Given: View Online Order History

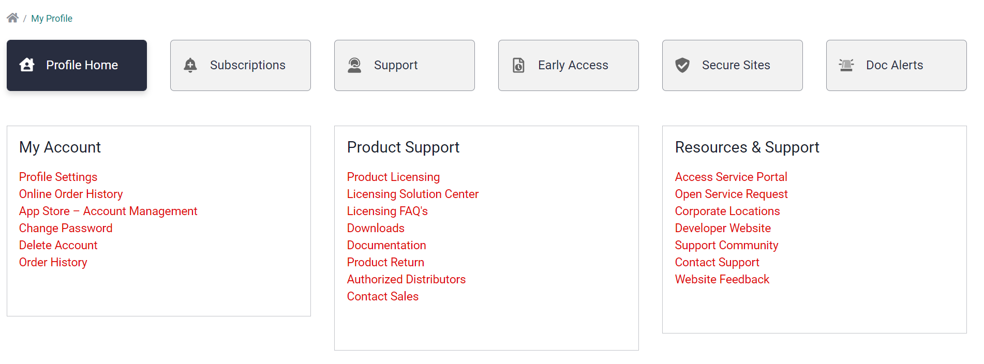Looking at the screenshot, I should click(71, 194).
